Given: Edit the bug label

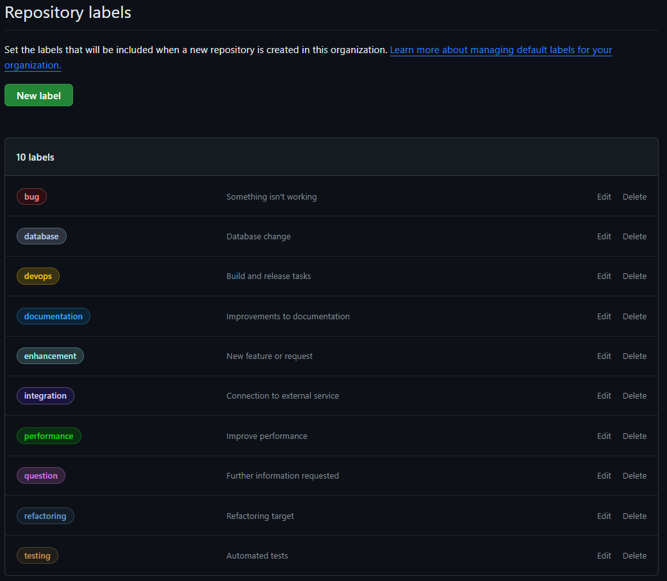Looking at the screenshot, I should coord(604,196).
